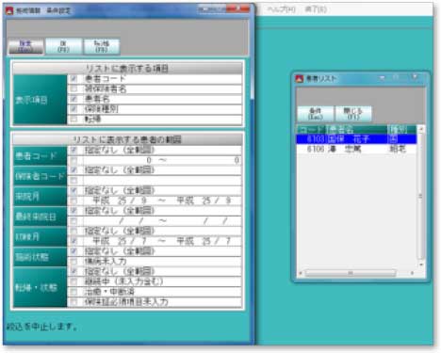Check the 転帰 display item checkbox
This screenshot has height=353, width=441.
73,120
